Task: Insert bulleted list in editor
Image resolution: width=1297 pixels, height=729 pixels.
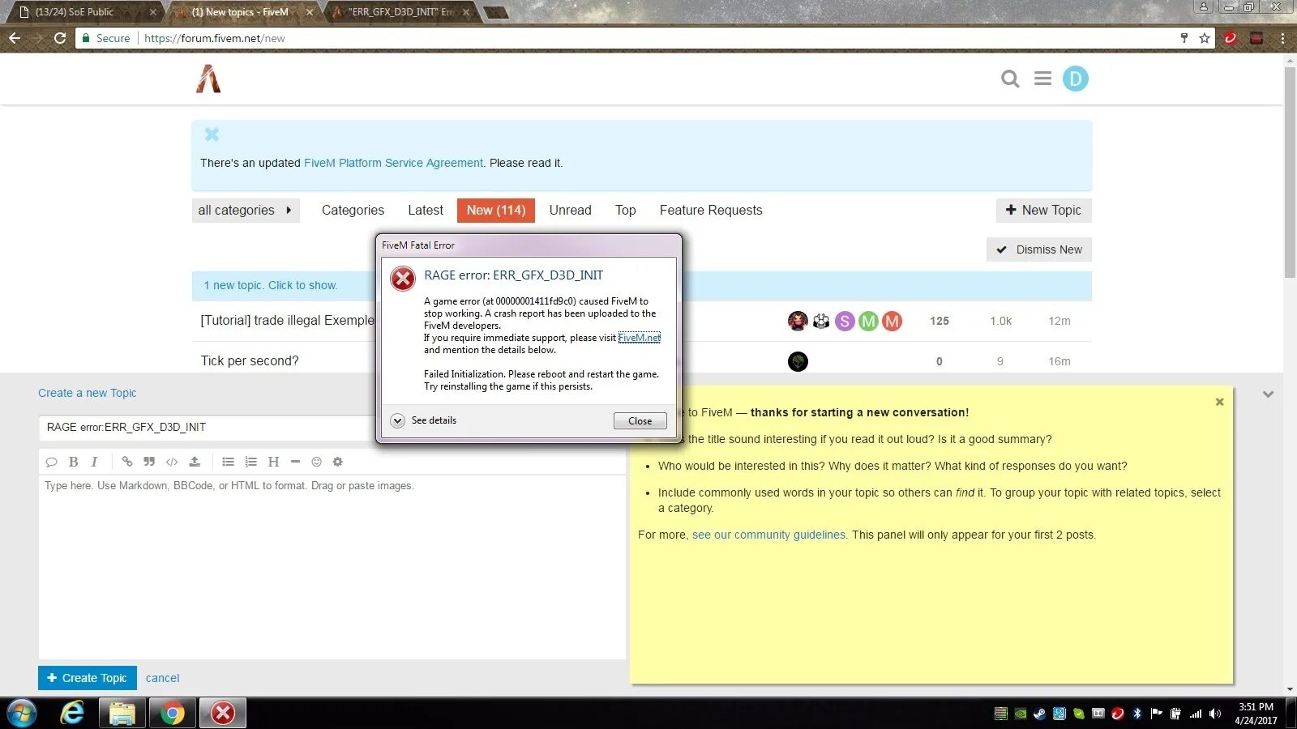Action: (229, 462)
